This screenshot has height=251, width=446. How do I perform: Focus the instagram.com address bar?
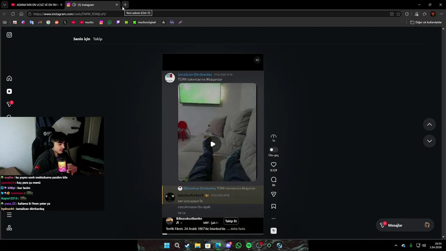click(x=209, y=14)
